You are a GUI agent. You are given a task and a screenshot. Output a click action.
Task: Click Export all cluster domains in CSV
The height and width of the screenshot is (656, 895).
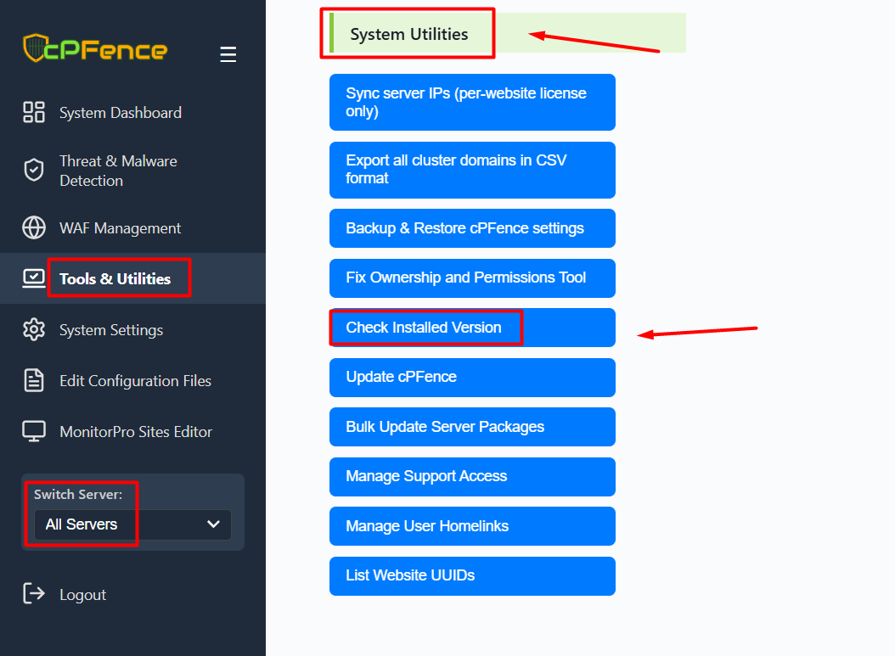coord(471,170)
